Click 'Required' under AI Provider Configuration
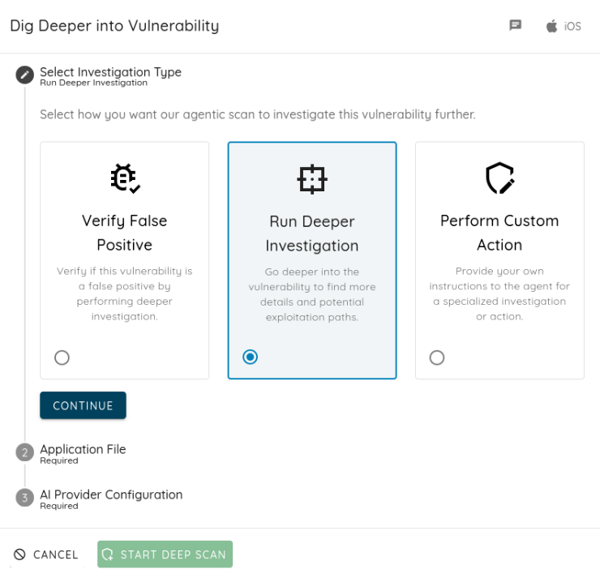This screenshot has width=600, height=578. click(59, 506)
